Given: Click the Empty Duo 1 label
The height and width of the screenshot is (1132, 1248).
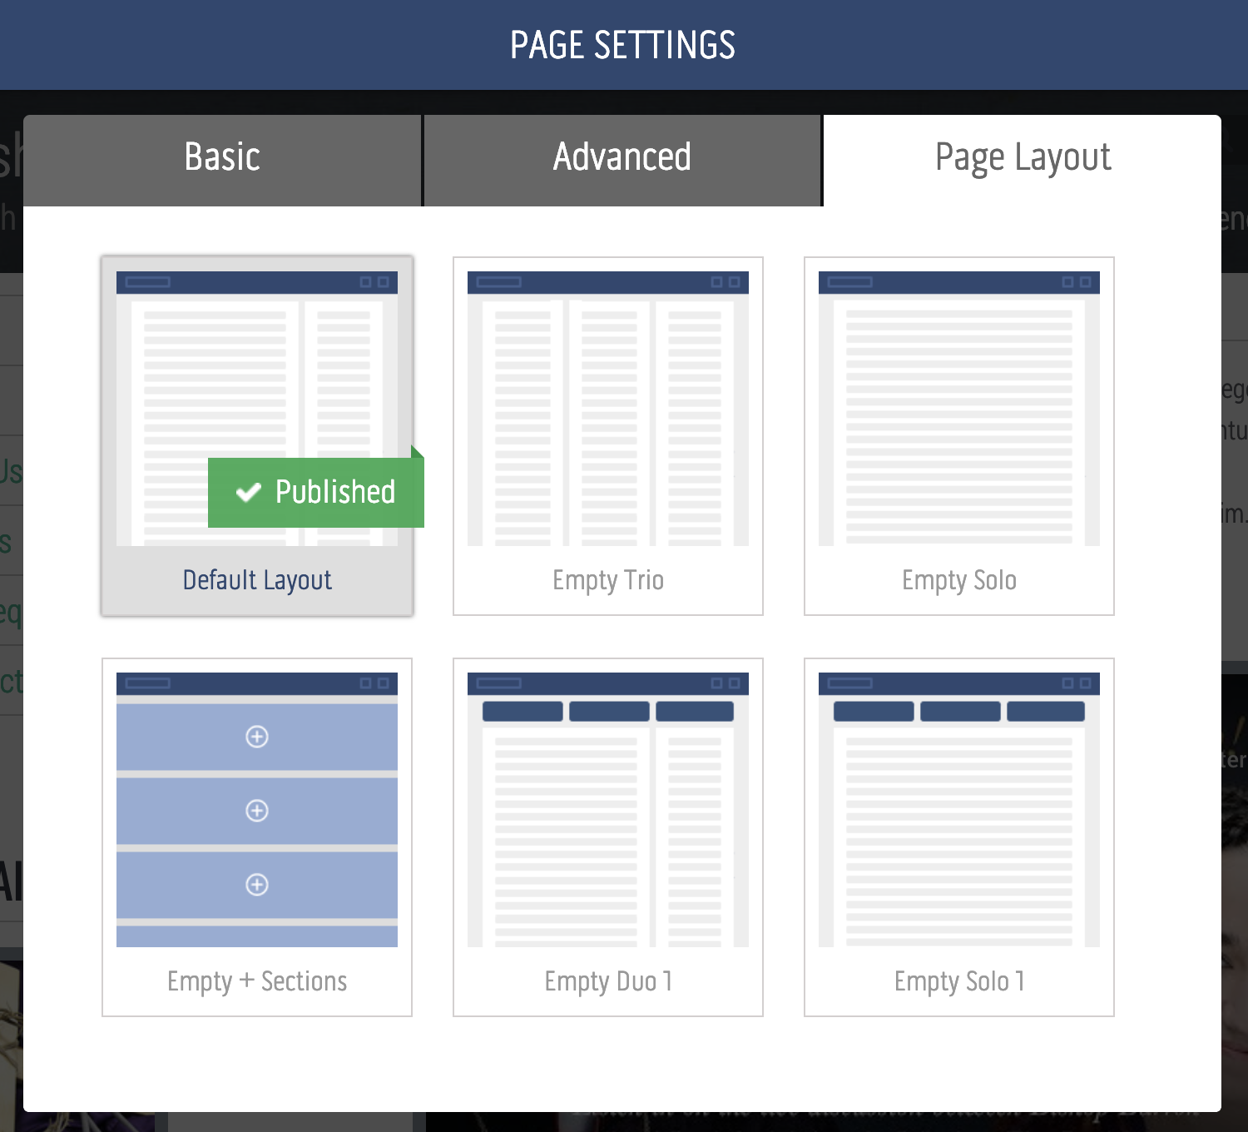Looking at the screenshot, I should point(608,981).
